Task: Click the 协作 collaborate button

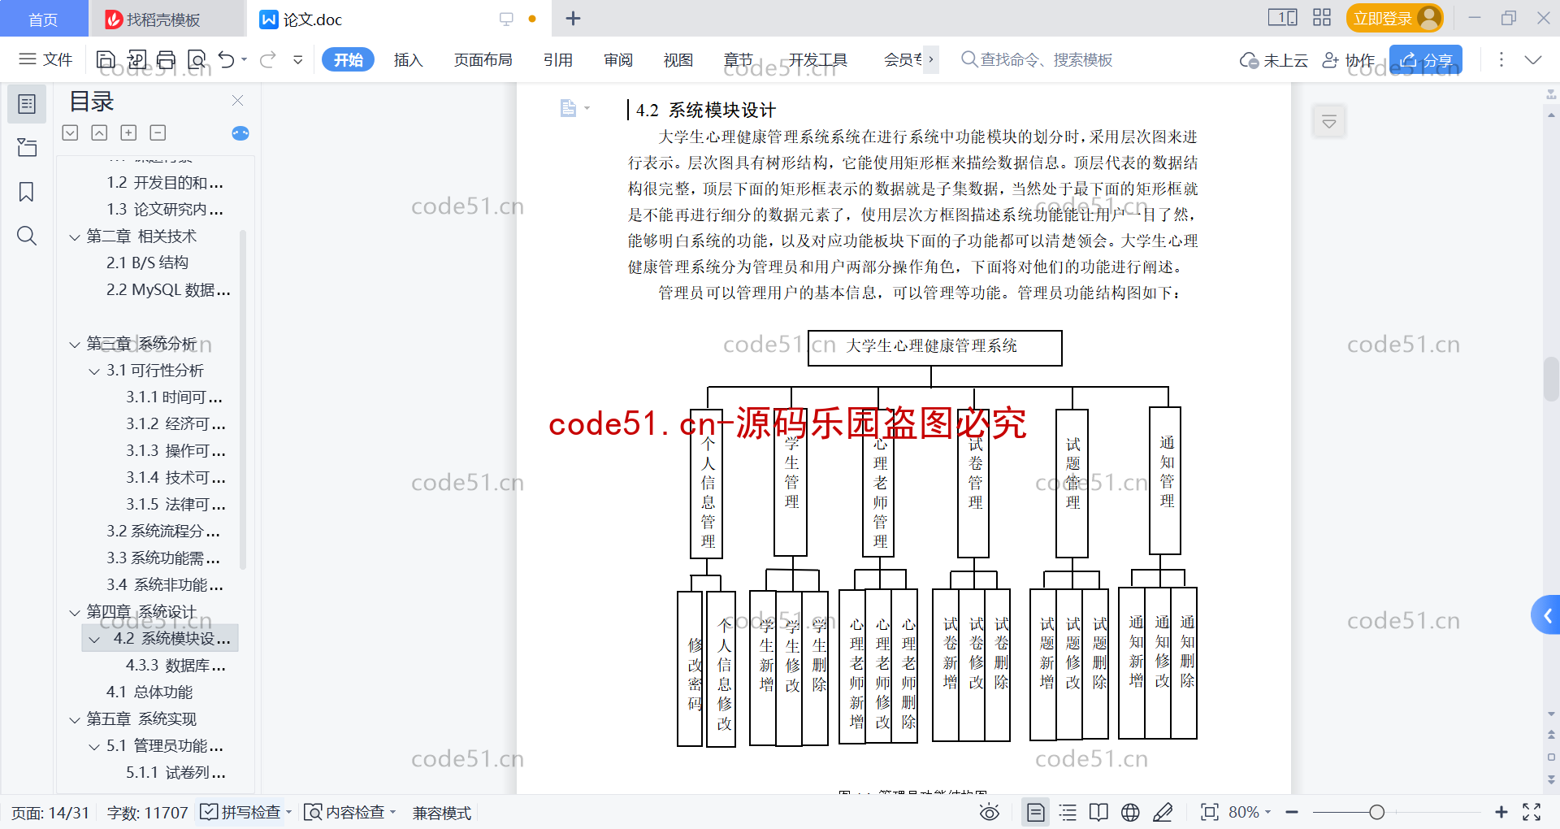Action: [x=1349, y=59]
